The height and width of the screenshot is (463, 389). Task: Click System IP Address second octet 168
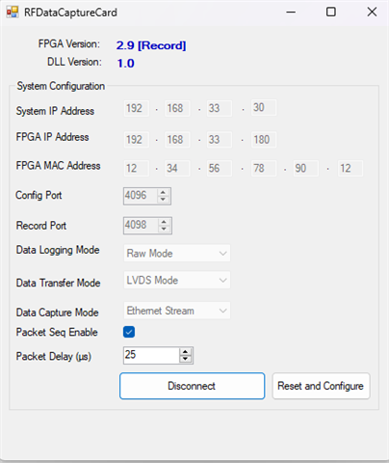point(177,108)
